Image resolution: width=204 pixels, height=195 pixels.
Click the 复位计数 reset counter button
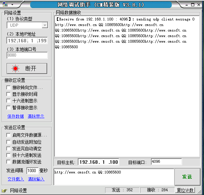[x=185, y=190]
